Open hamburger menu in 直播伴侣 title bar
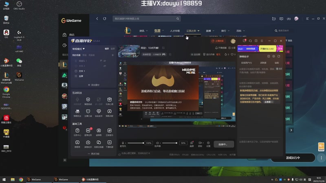 tap(262, 41)
